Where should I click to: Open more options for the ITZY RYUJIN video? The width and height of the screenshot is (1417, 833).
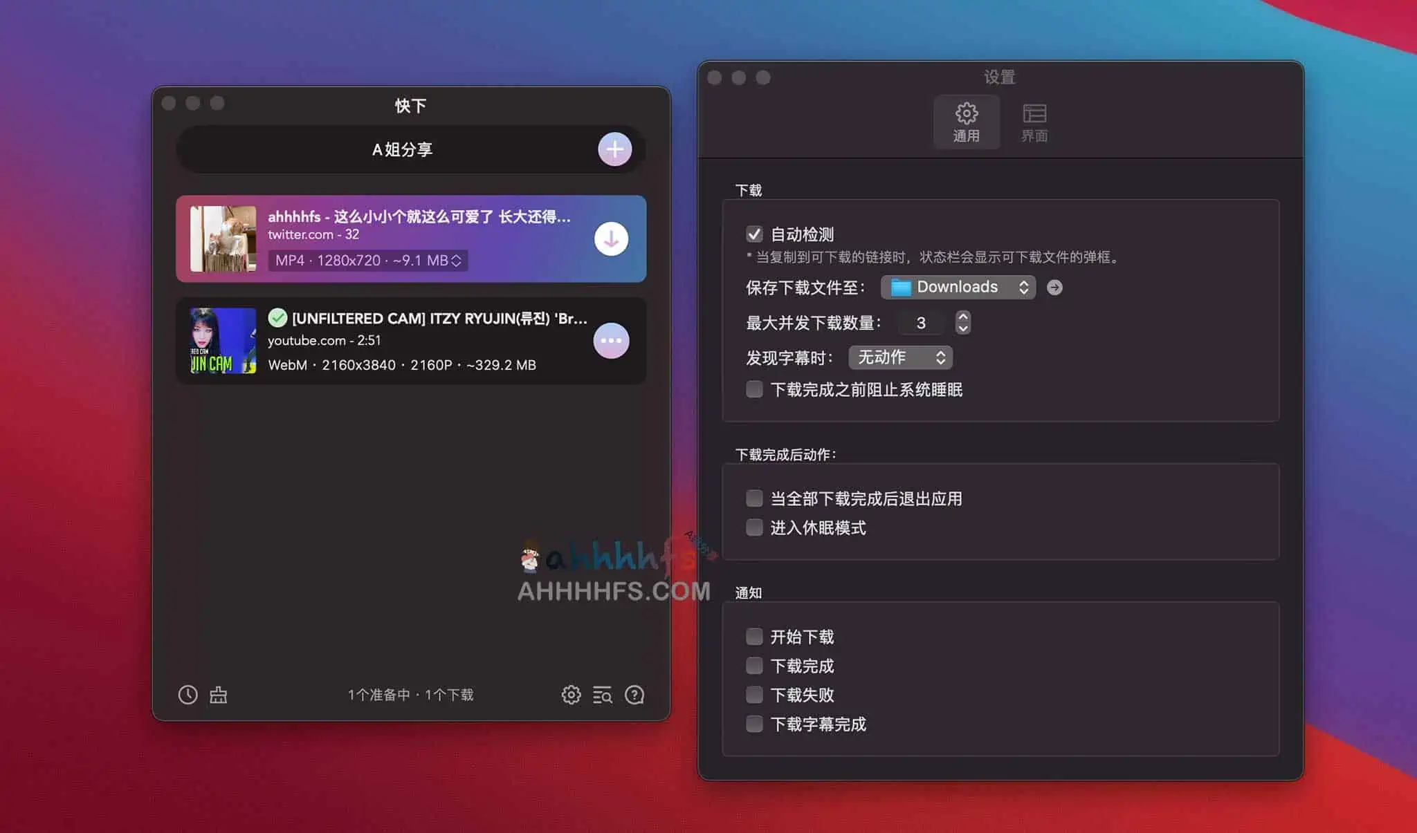[x=611, y=340]
